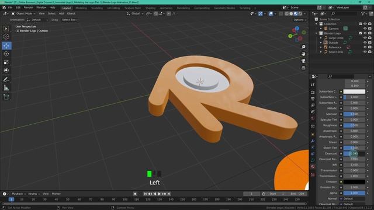This screenshot has height=210, width=374.
Task: Click the Emission black color swatch
Action: click(x=354, y=181)
